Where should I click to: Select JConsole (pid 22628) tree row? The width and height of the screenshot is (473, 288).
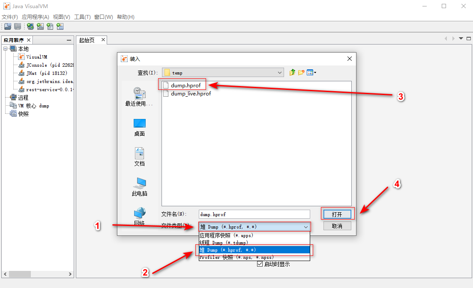[50, 65]
